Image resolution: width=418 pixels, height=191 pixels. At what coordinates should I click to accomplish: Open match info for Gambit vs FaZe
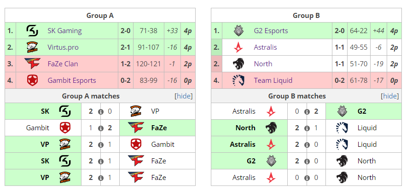pyautogui.click(x=100, y=128)
